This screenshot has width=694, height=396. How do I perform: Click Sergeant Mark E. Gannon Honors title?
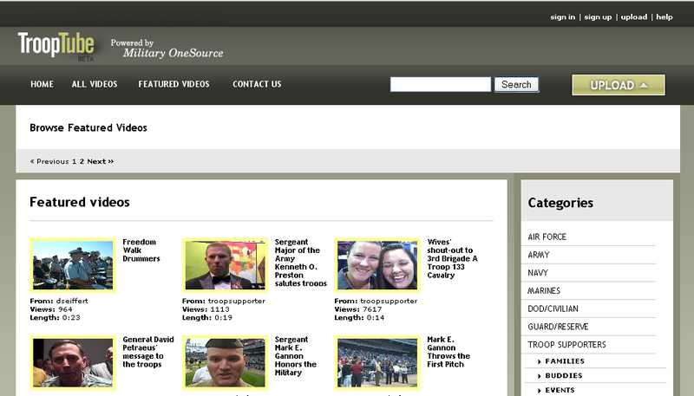click(x=295, y=356)
